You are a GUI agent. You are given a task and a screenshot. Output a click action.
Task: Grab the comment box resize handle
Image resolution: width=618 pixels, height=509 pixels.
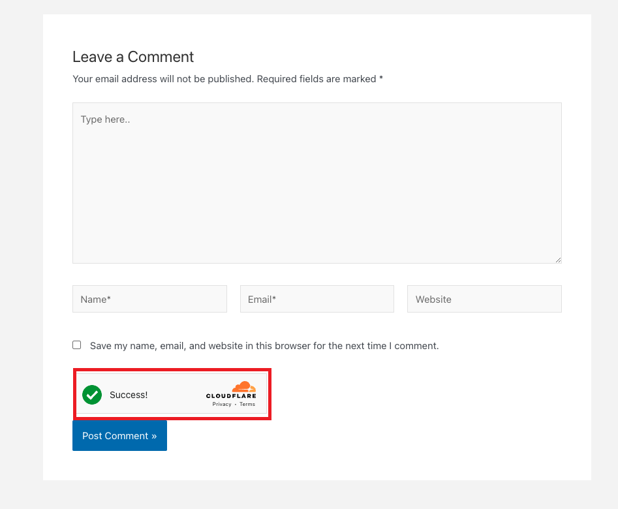point(558,260)
